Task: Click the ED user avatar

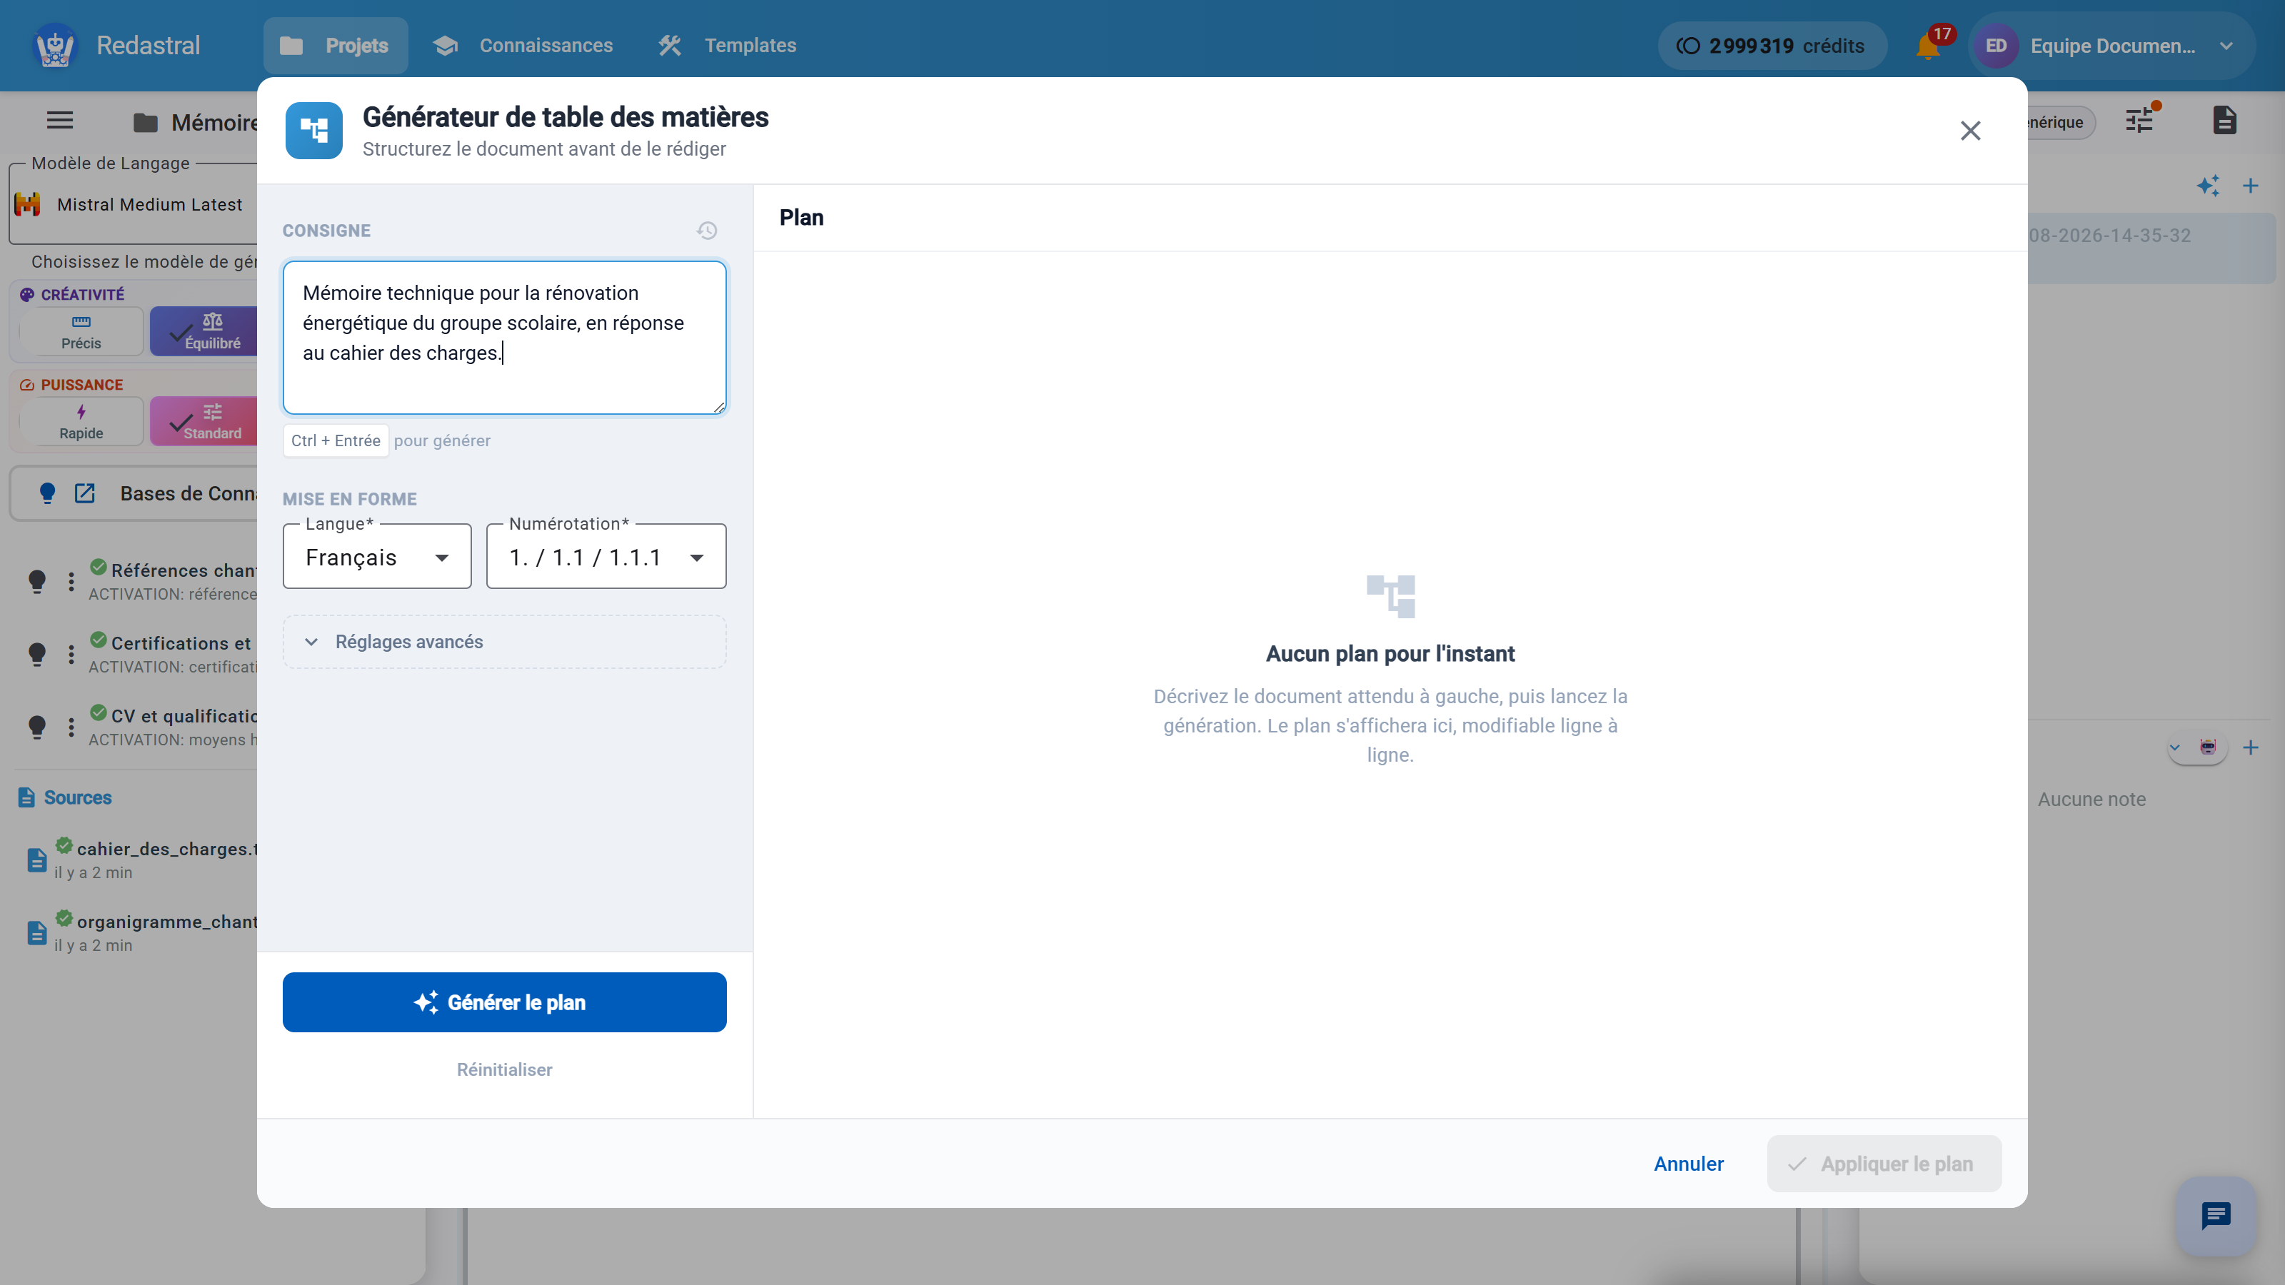Action: 1996,46
